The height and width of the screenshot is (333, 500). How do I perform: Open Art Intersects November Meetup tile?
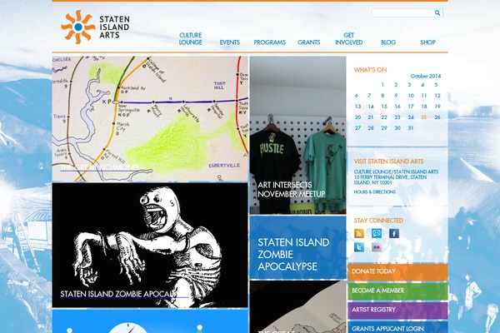pyautogui.click(x=297, y=135)
